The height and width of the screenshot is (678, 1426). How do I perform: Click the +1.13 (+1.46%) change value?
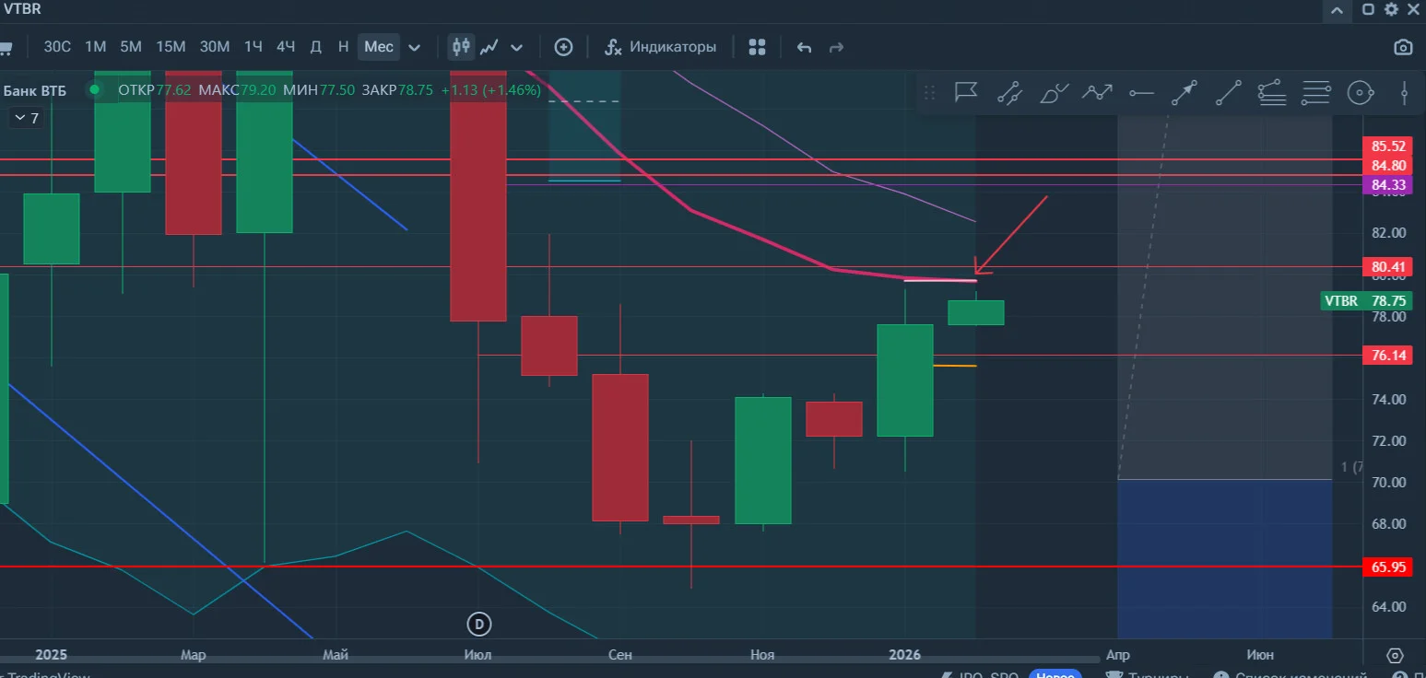(490, 90)
